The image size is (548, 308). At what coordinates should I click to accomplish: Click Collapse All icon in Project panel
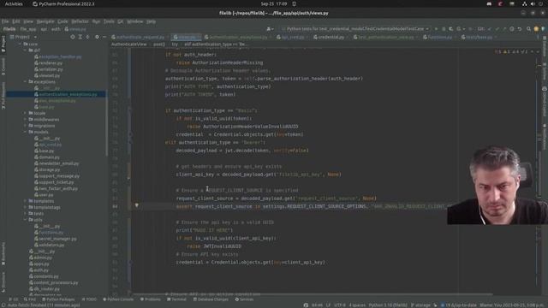pyautogui.click(x=87, y=37)
